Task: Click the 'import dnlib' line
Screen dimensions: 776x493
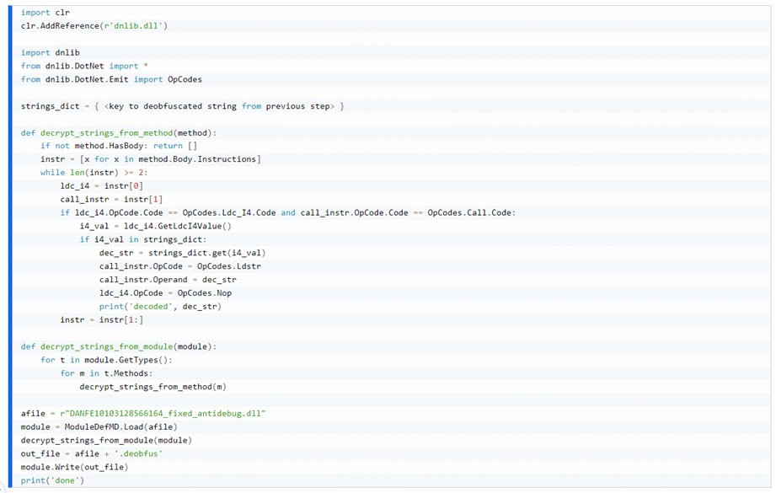Action: pos(50,52)
